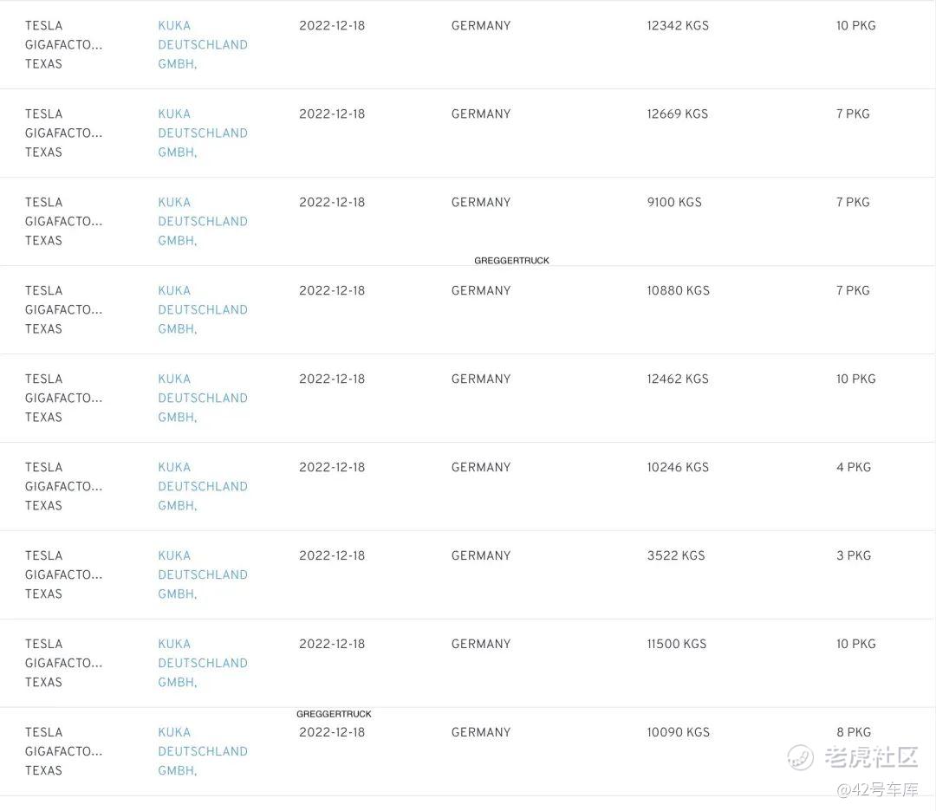
Task: Select Tesla Gigafactory Texas in 11500 KGS row
Action: pyautogui.click(x=63, y=664)
